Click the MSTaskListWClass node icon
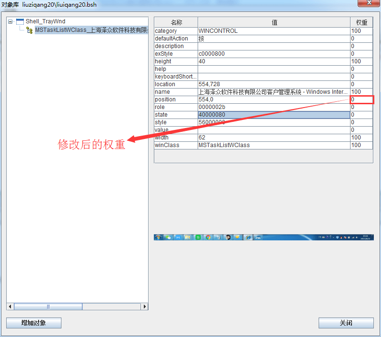 click(x=29, y=30)
